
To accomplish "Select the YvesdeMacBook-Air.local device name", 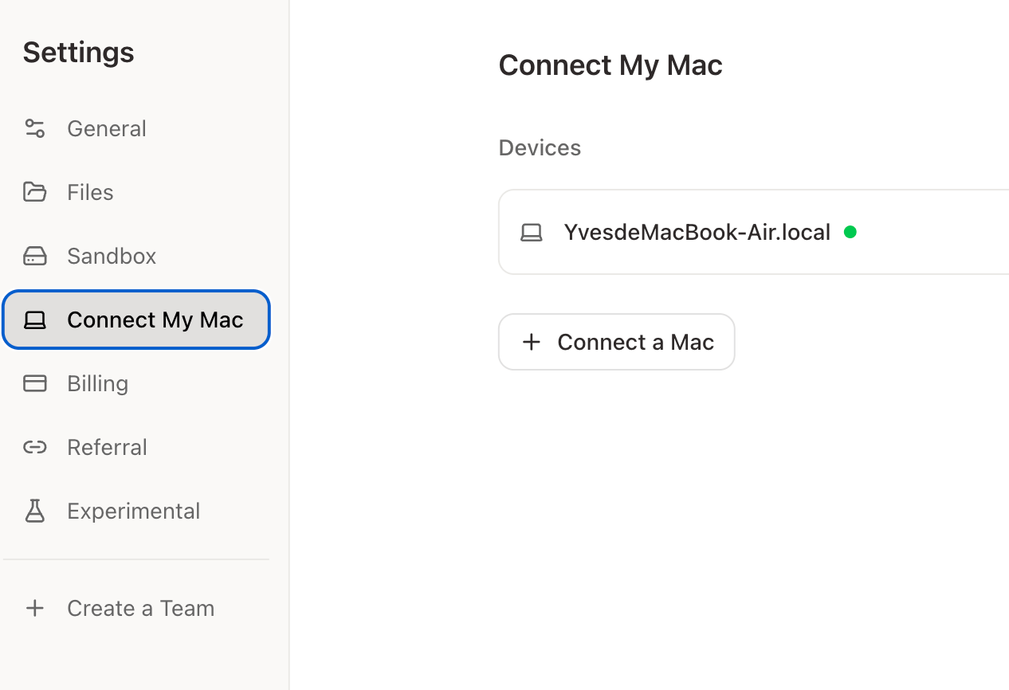I will click(697, 232).
